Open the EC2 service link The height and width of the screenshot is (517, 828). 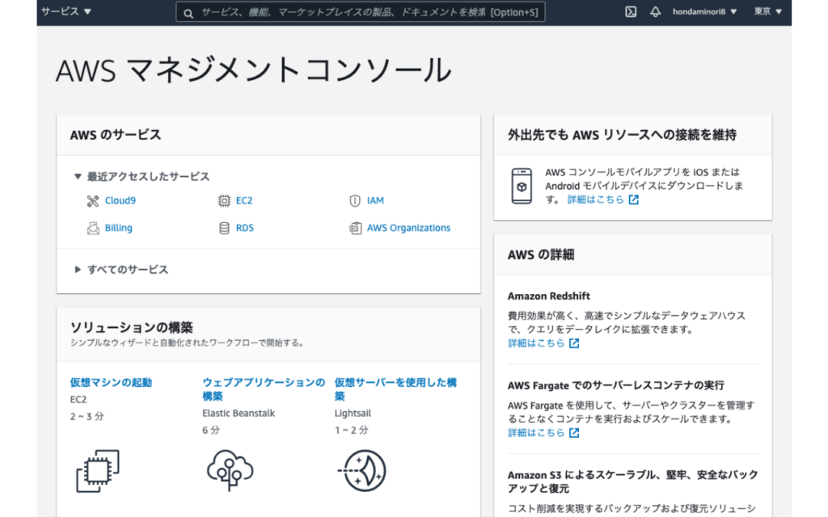coord(244,200)
